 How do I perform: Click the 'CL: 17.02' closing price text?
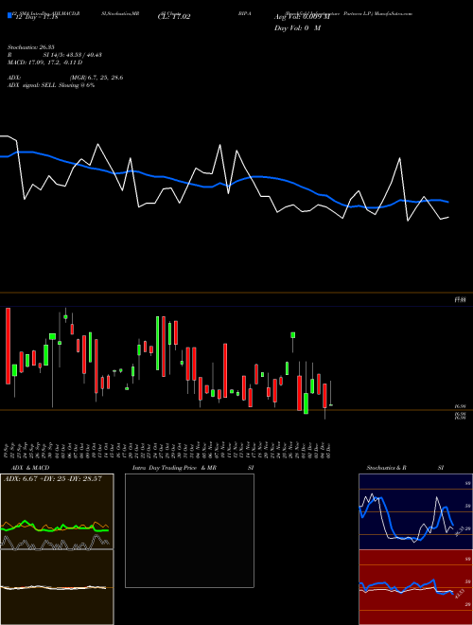[174, 17]
